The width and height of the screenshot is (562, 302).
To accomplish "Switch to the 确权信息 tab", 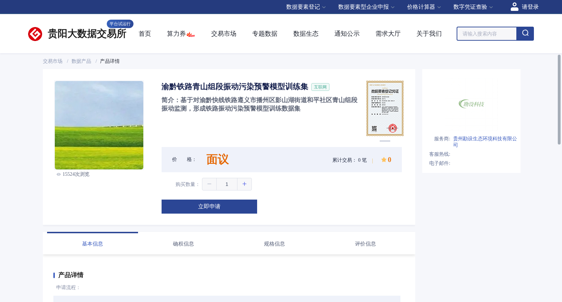I will point(183,244).
